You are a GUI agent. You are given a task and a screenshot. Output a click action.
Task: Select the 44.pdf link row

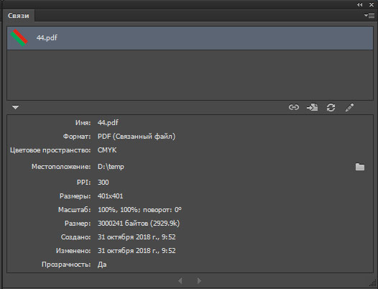190,38
